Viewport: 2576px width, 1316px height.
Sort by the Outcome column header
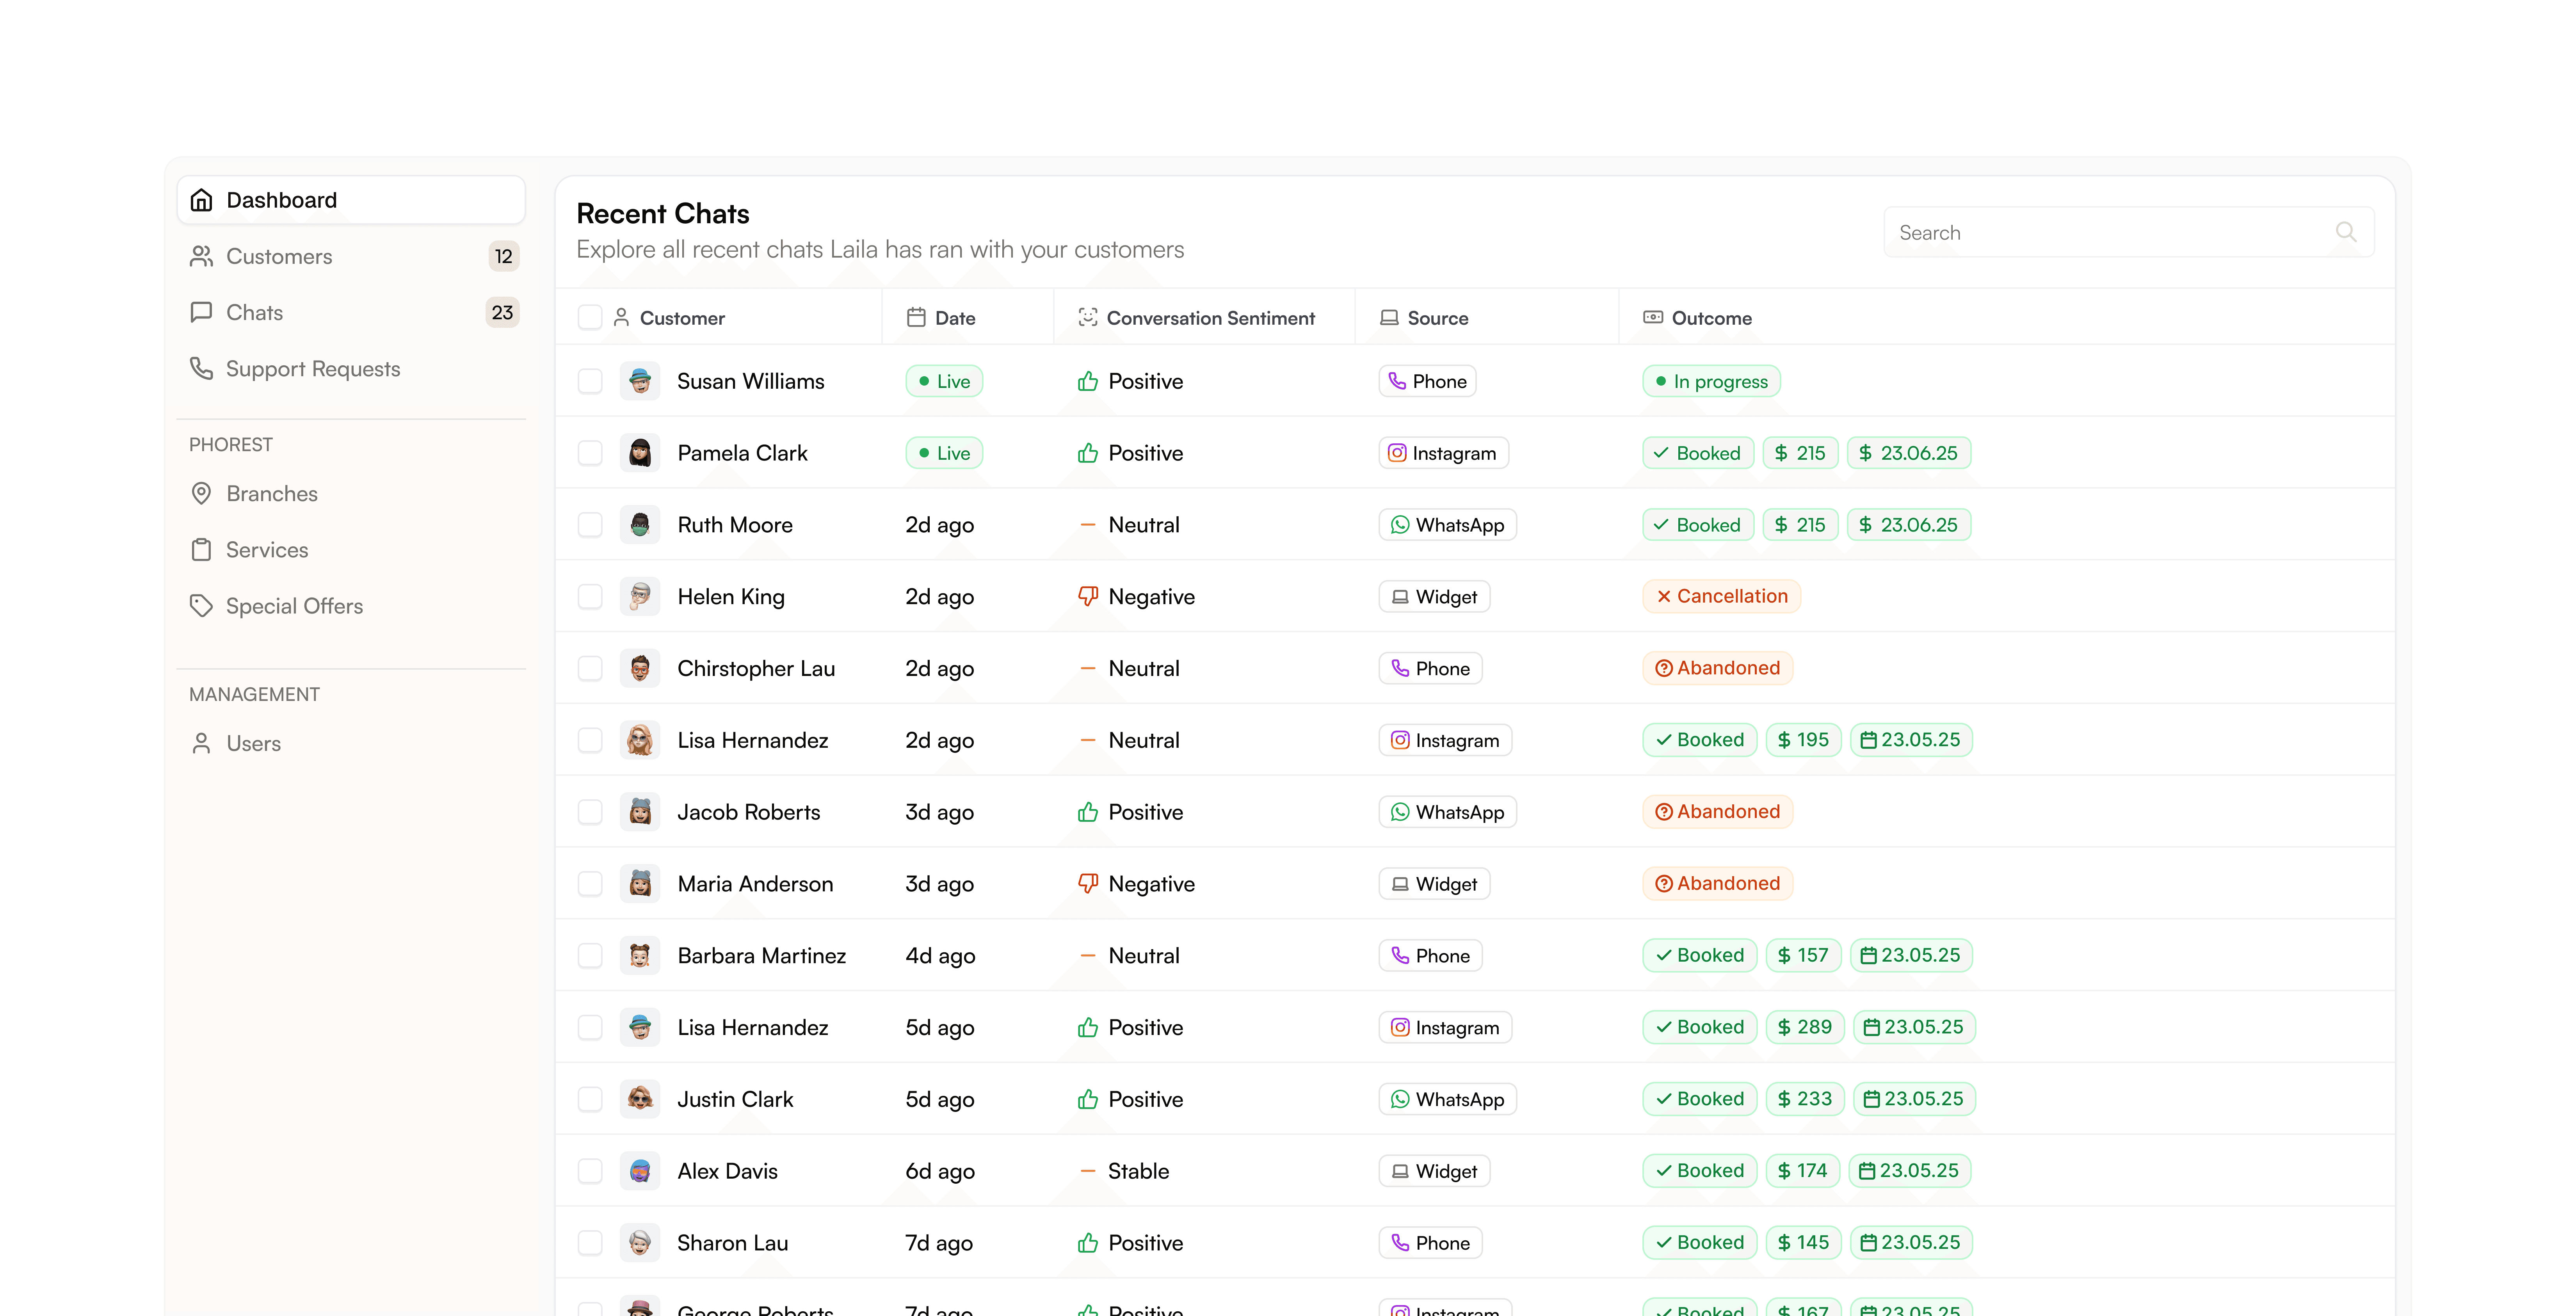[1711, 318]
